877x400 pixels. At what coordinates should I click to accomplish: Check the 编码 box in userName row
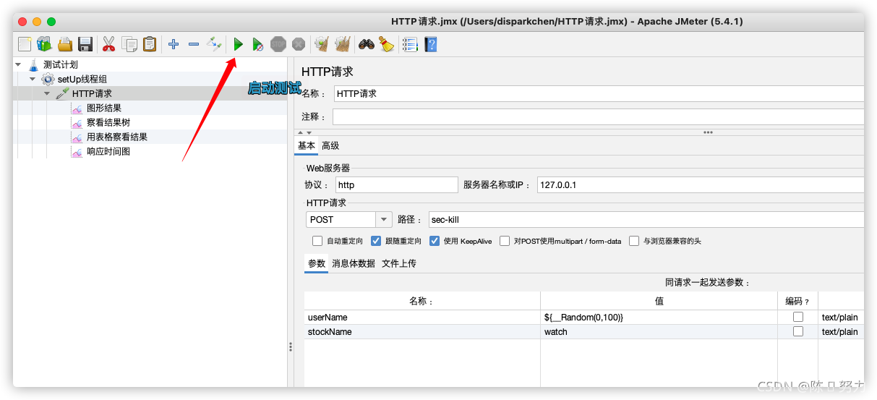pyautogui.click(x=798, y=317)
